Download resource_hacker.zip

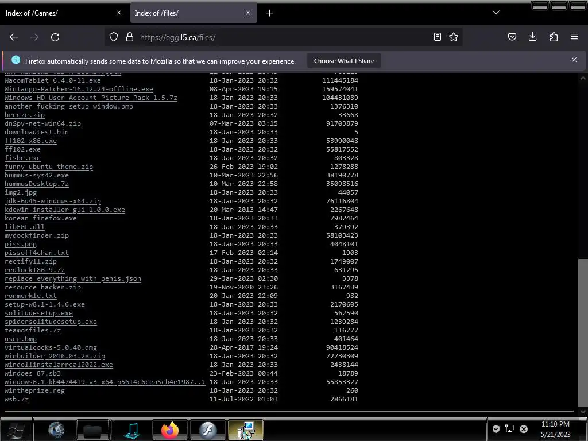(42, 287)
